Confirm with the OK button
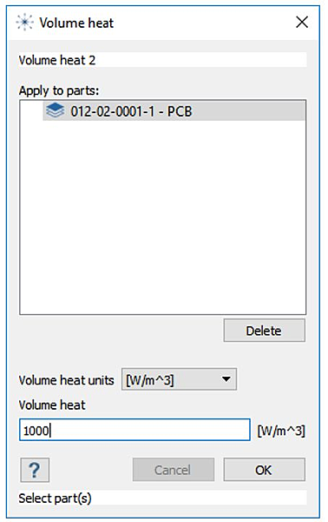The width and height of the screenshot is (328, 522). [265, 470]
